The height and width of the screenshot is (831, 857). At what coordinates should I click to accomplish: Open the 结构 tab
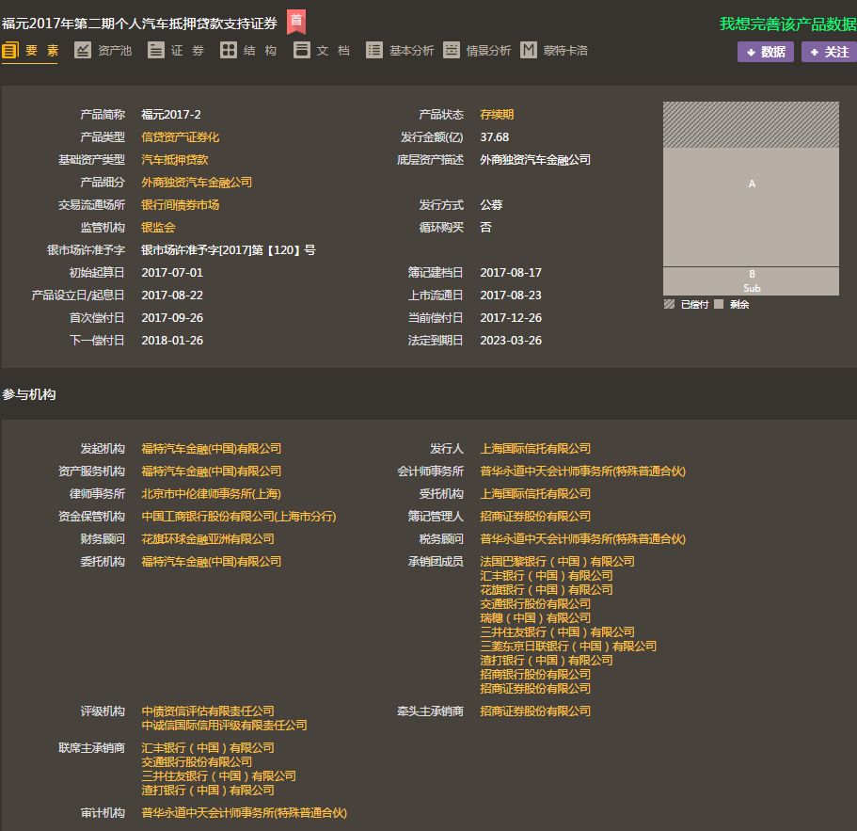tap(248, 51)
